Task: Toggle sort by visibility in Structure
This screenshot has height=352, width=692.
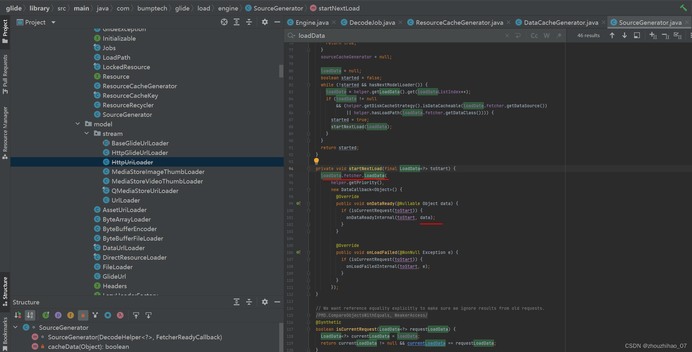Action: [18, 315]
